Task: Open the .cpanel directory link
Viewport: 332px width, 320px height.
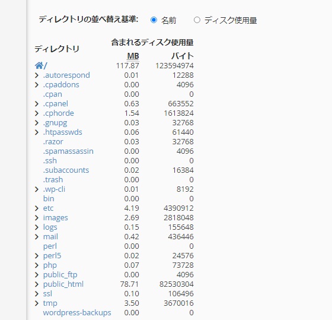Action: pyautogui.click(x=56, y=104)
